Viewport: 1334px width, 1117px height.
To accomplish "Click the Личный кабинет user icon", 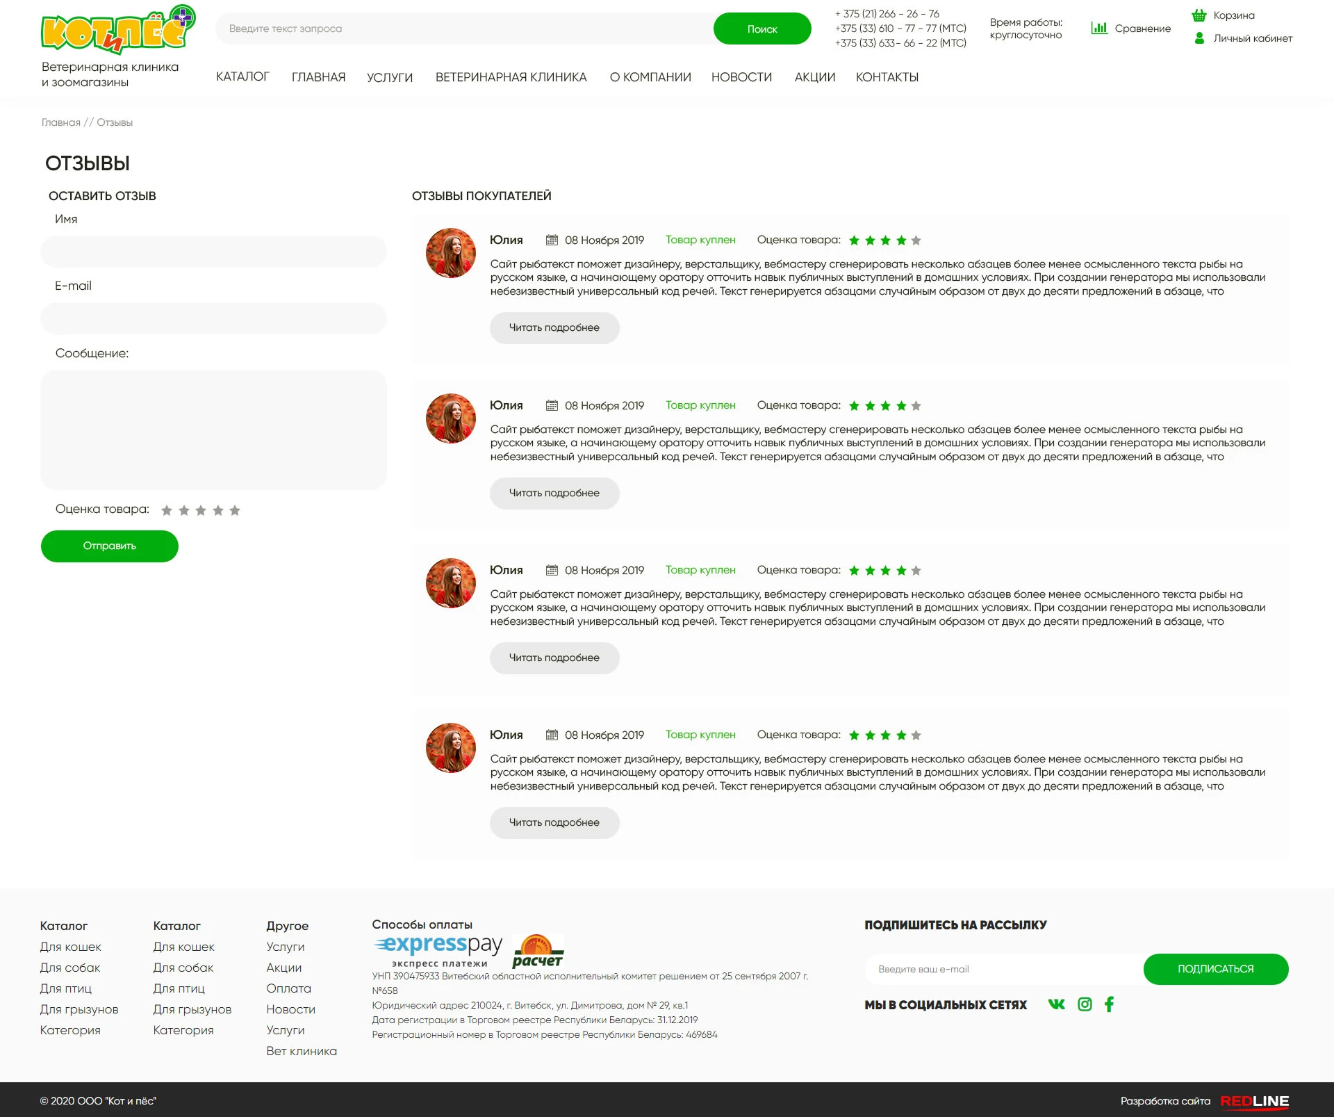I will pos(1199,38).
